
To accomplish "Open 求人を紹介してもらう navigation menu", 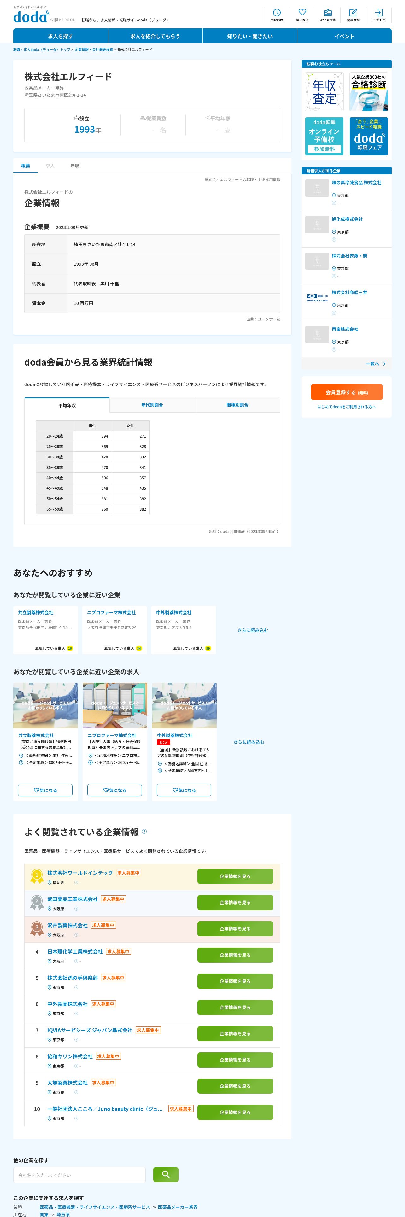I will coord(155,36).
